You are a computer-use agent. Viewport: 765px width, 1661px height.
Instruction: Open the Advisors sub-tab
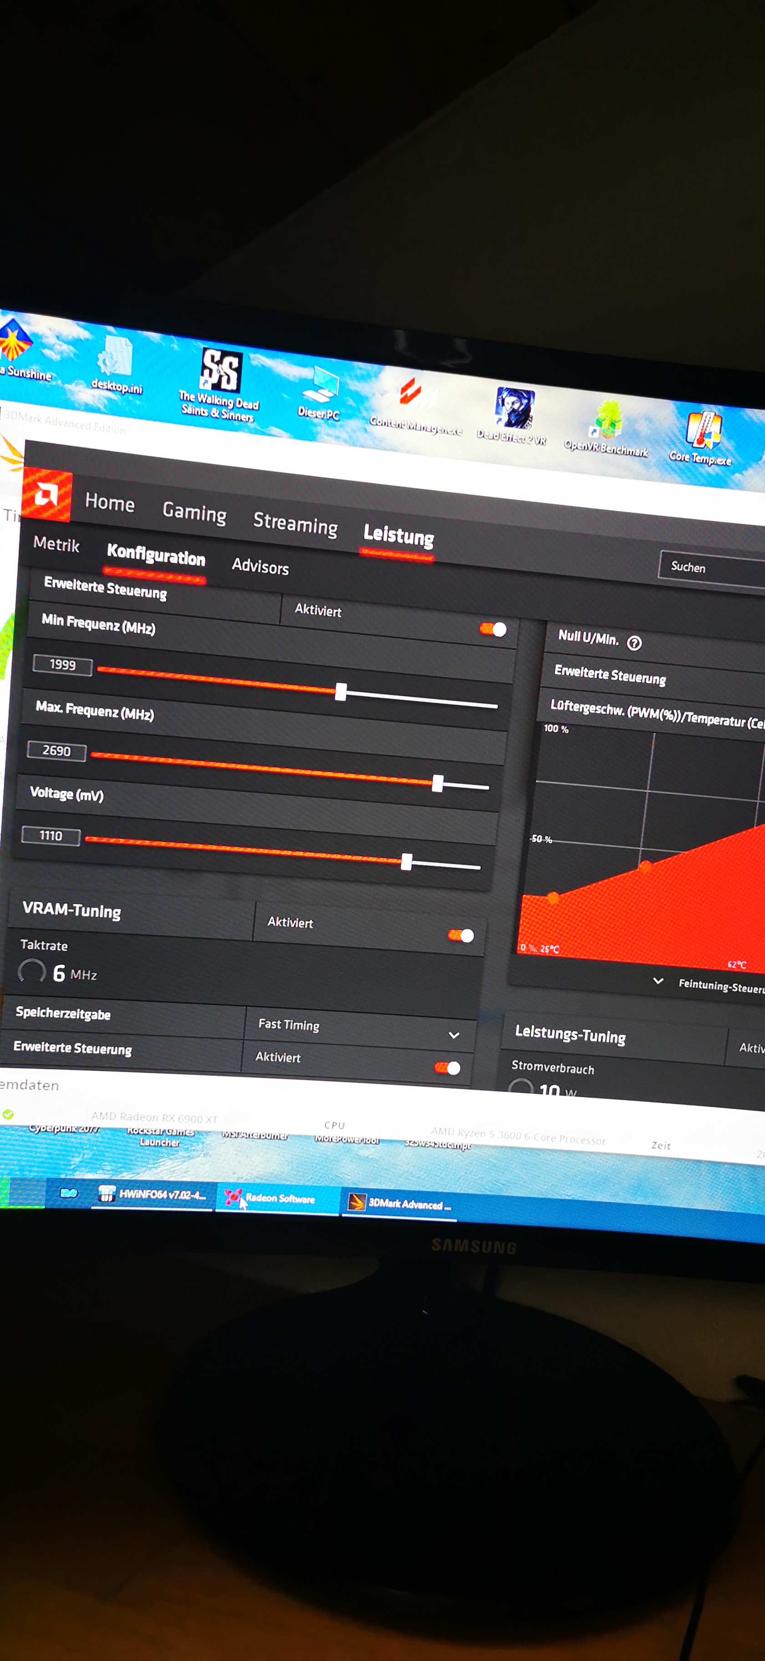click(260, 566)
